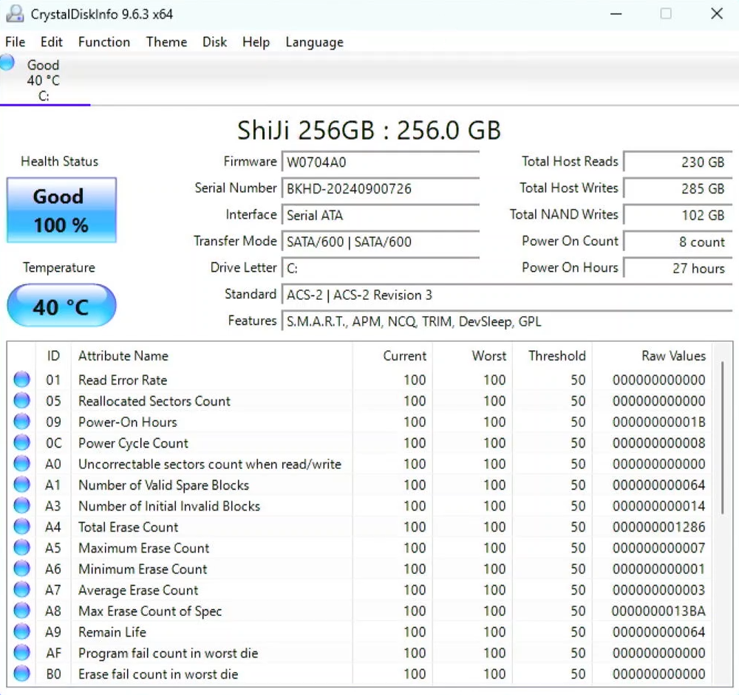Click raw value 00000000001B for Power-On Hours
The height and width of the screenshot is (695, 739).
coord(659,422)
